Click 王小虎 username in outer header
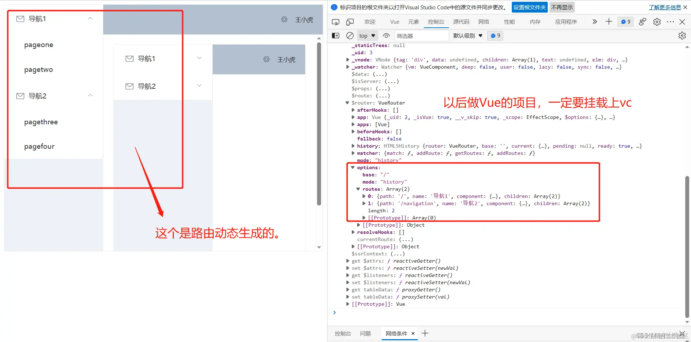The height and width of the screenshot is (342, 691). (304, 20)
